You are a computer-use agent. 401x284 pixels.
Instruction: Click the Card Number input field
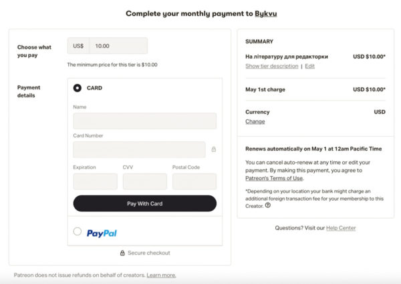pyautogui.click(x=139, y=149)
